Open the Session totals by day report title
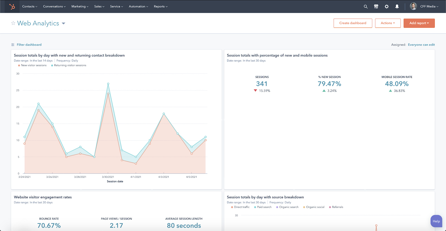This screenshot has width=446, height=231. (x=69, y=55)
